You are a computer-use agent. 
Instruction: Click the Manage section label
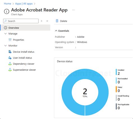coord(13,34)
